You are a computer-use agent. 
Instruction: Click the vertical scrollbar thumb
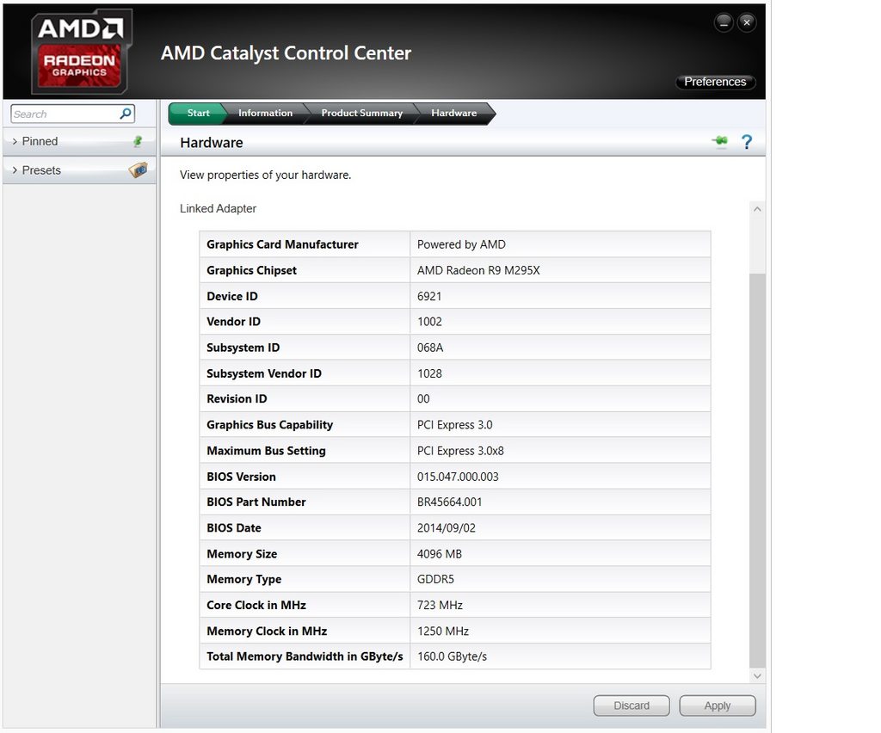pyautogui.click(x=757, y=471)
